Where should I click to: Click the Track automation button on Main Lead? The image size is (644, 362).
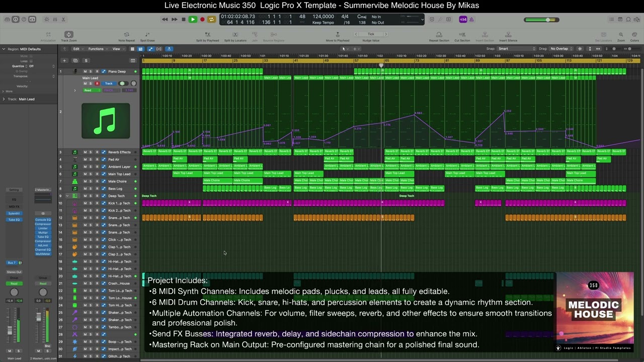pyautogui.click(x=109, y=83)
